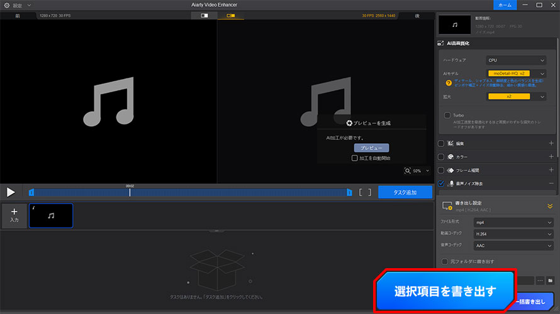
Task: Select the 後 tab
Action: [x=417, y=16]
